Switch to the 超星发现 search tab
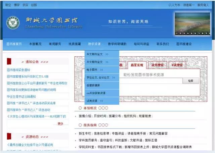215x153 pixels. 137,65
